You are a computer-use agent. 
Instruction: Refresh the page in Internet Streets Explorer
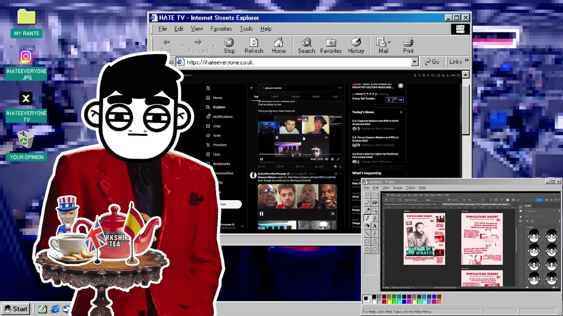(x=254, y=46)
